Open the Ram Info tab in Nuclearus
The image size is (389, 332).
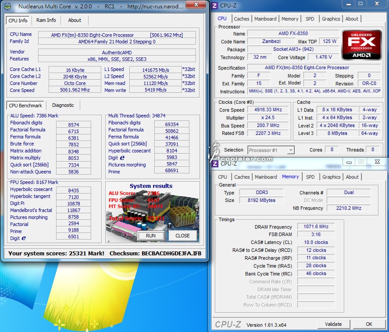pos(46,20)
